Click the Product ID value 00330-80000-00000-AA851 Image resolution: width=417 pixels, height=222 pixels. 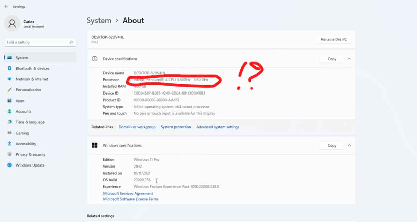[156, 100]
